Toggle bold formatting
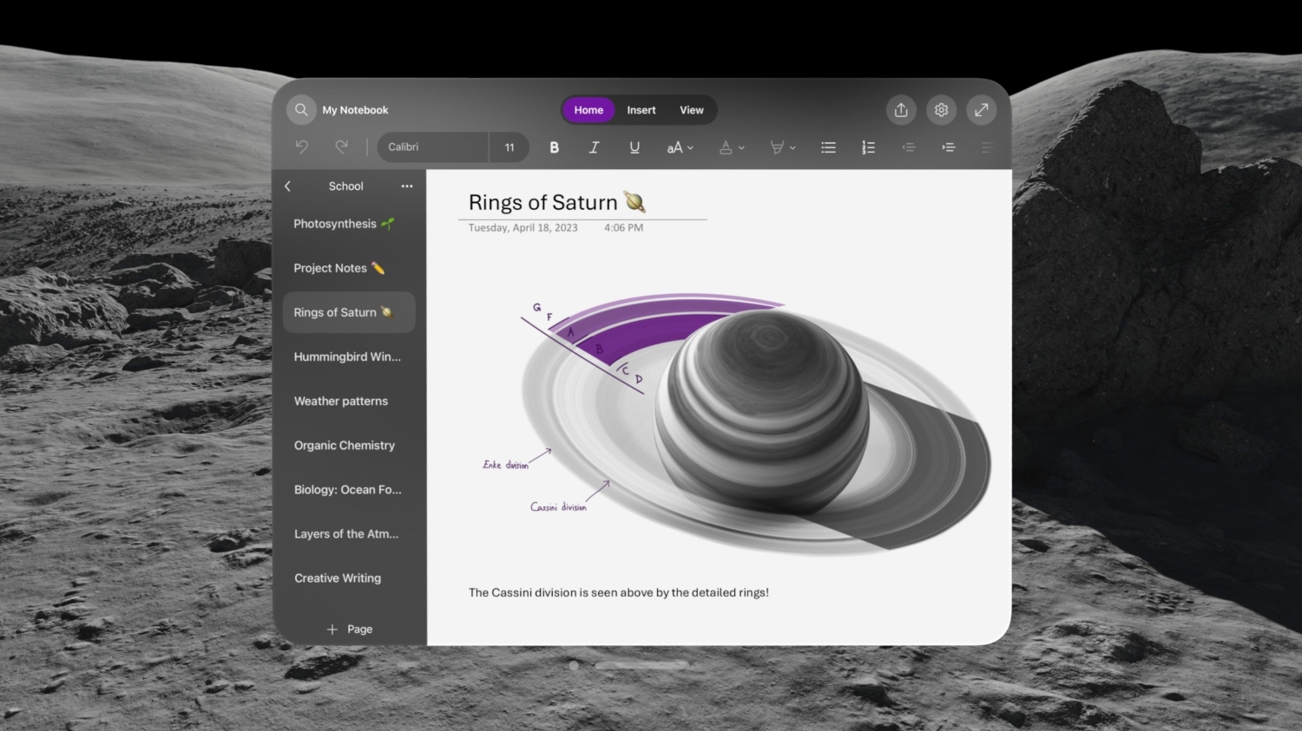1302x731 pixels. pyautogui.click(x=554, y=147)
